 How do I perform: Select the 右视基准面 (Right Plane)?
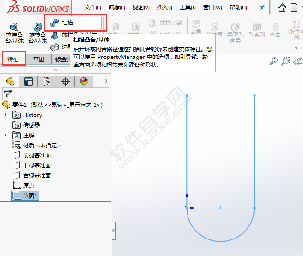pyautogui.click(x=32, y=175)
